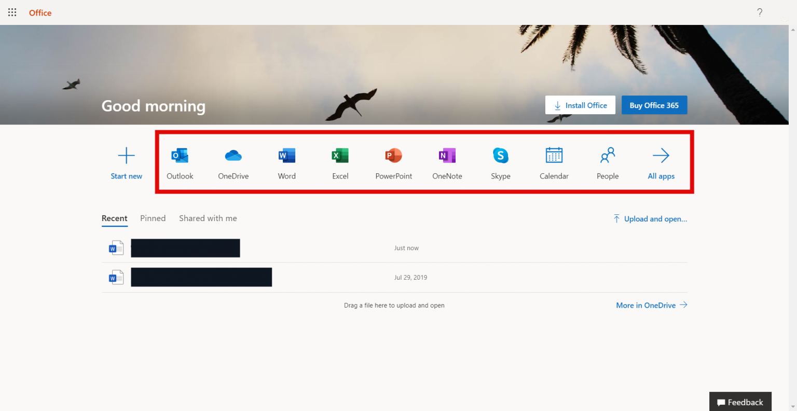Launch OneDrive from the app row
The width and height of the screenshot is (797, 411).
233,156
